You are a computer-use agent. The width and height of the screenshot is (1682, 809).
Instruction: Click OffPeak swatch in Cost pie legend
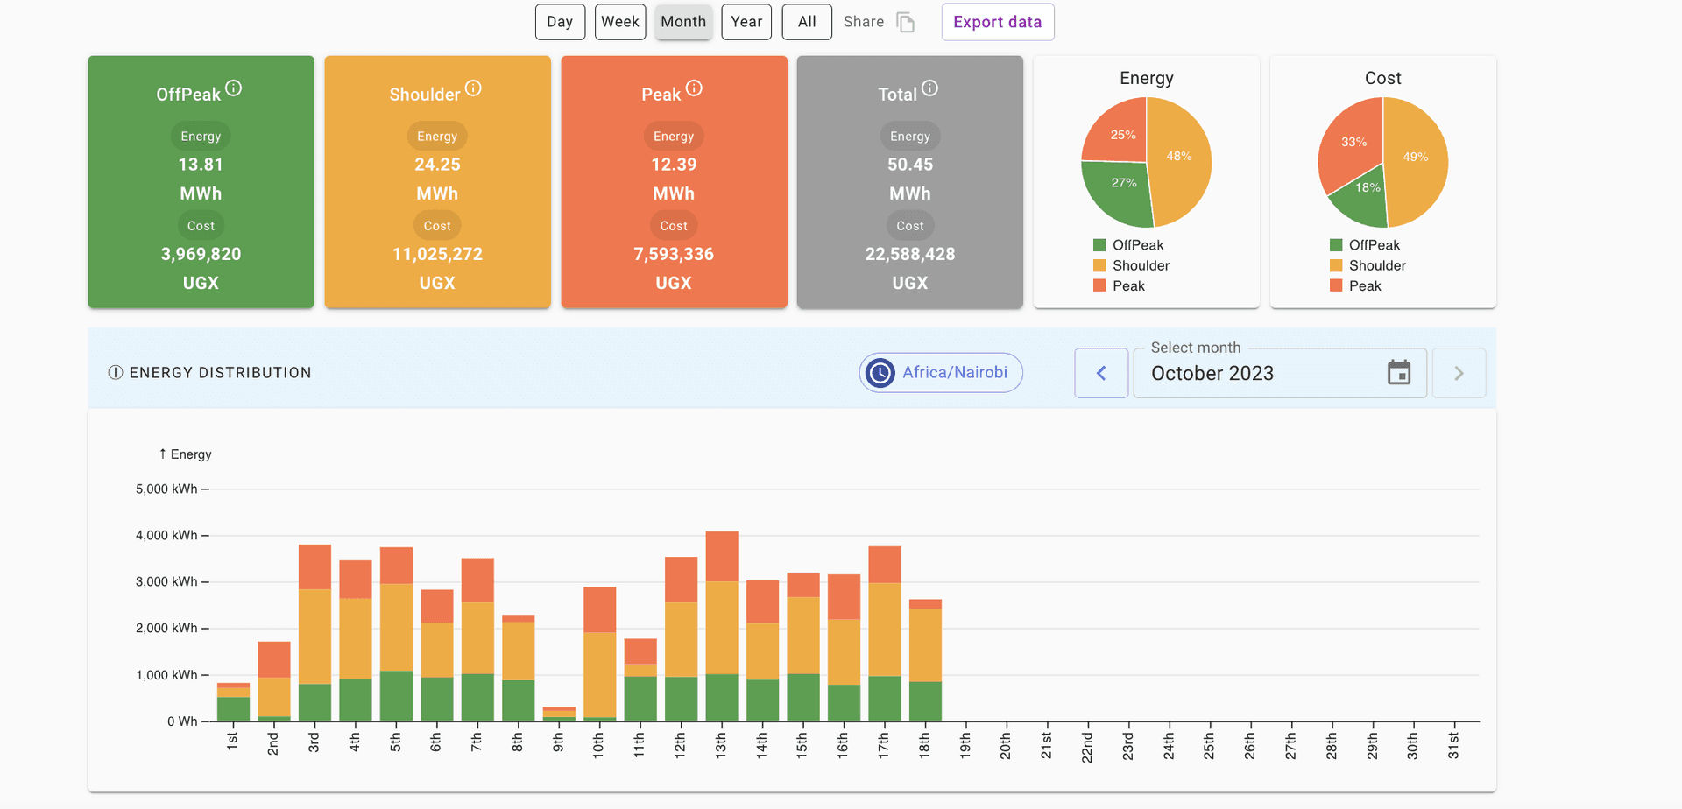pos(1336,245)
